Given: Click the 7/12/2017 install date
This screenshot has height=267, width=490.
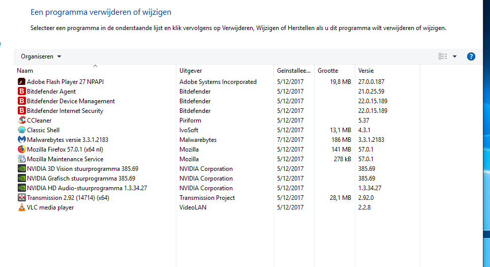Looking at the screenshot, I should [290, 140].
